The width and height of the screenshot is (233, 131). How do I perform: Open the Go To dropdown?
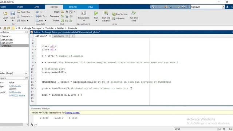click(41, 16)
